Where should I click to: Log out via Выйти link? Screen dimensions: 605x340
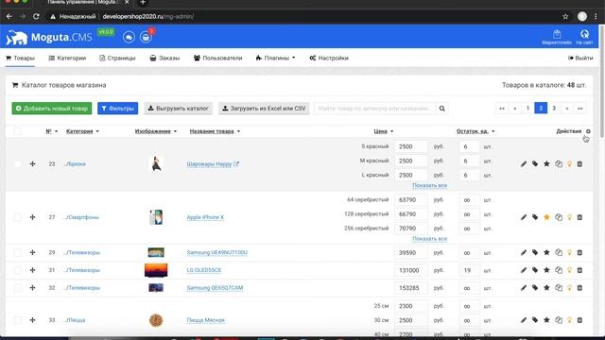(580, 59)
